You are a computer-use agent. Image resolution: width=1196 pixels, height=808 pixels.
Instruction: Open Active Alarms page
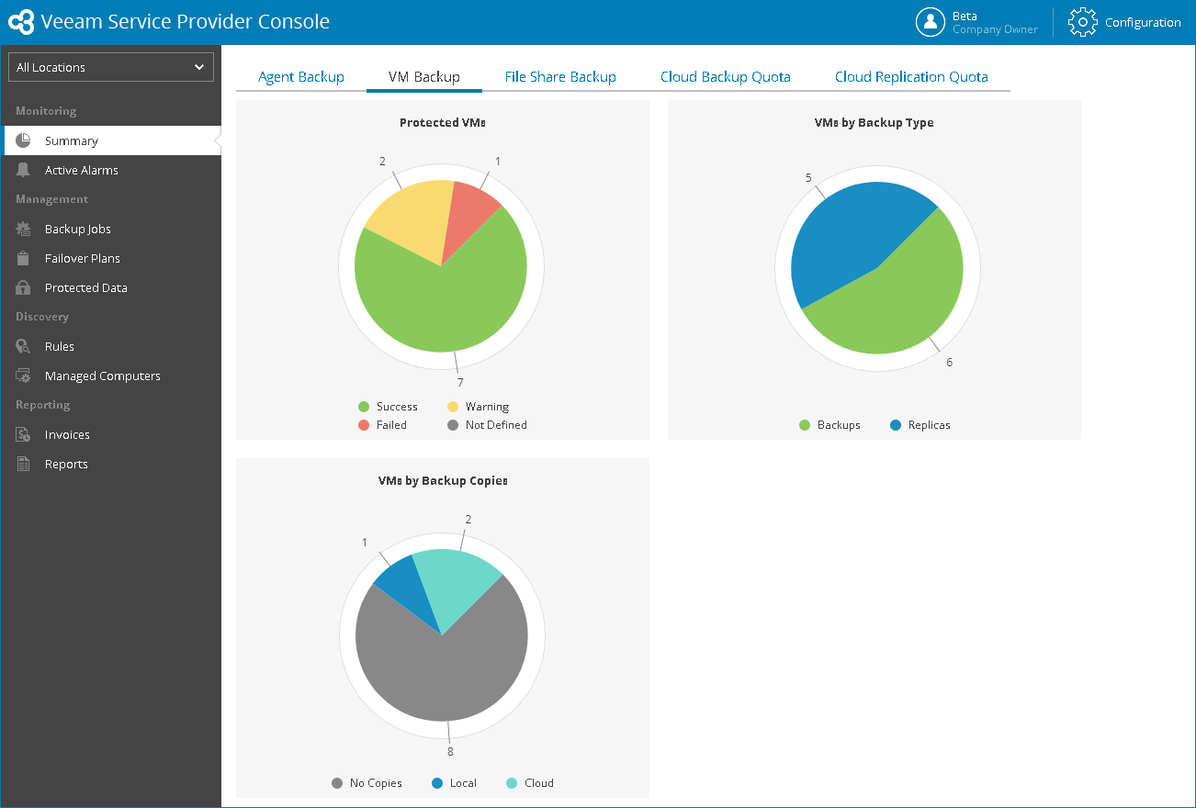tap(111, 170)
